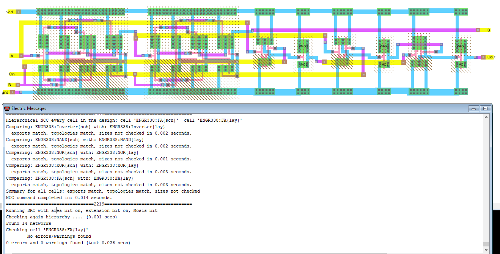The height and width of the screenshot is (254, 500).
Task: Select the rightmost PMOS transistor near Cout
Action: click(461, 46)
